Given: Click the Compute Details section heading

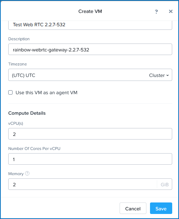Looking at the screenshot, I should click(27, 113).
